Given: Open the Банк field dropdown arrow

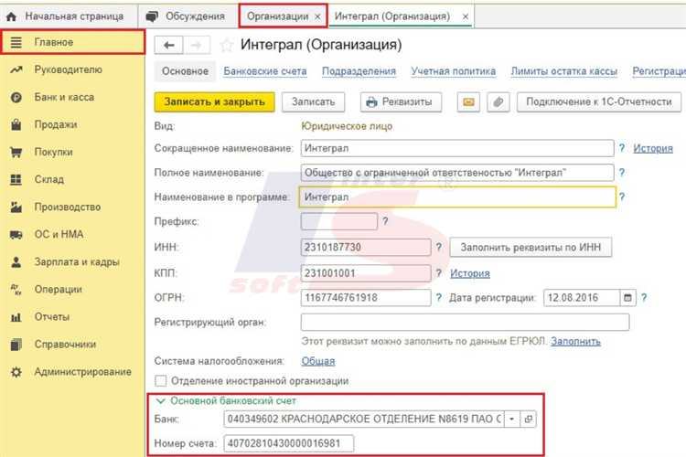Looking at the screenshot, I should pos(511,419).
